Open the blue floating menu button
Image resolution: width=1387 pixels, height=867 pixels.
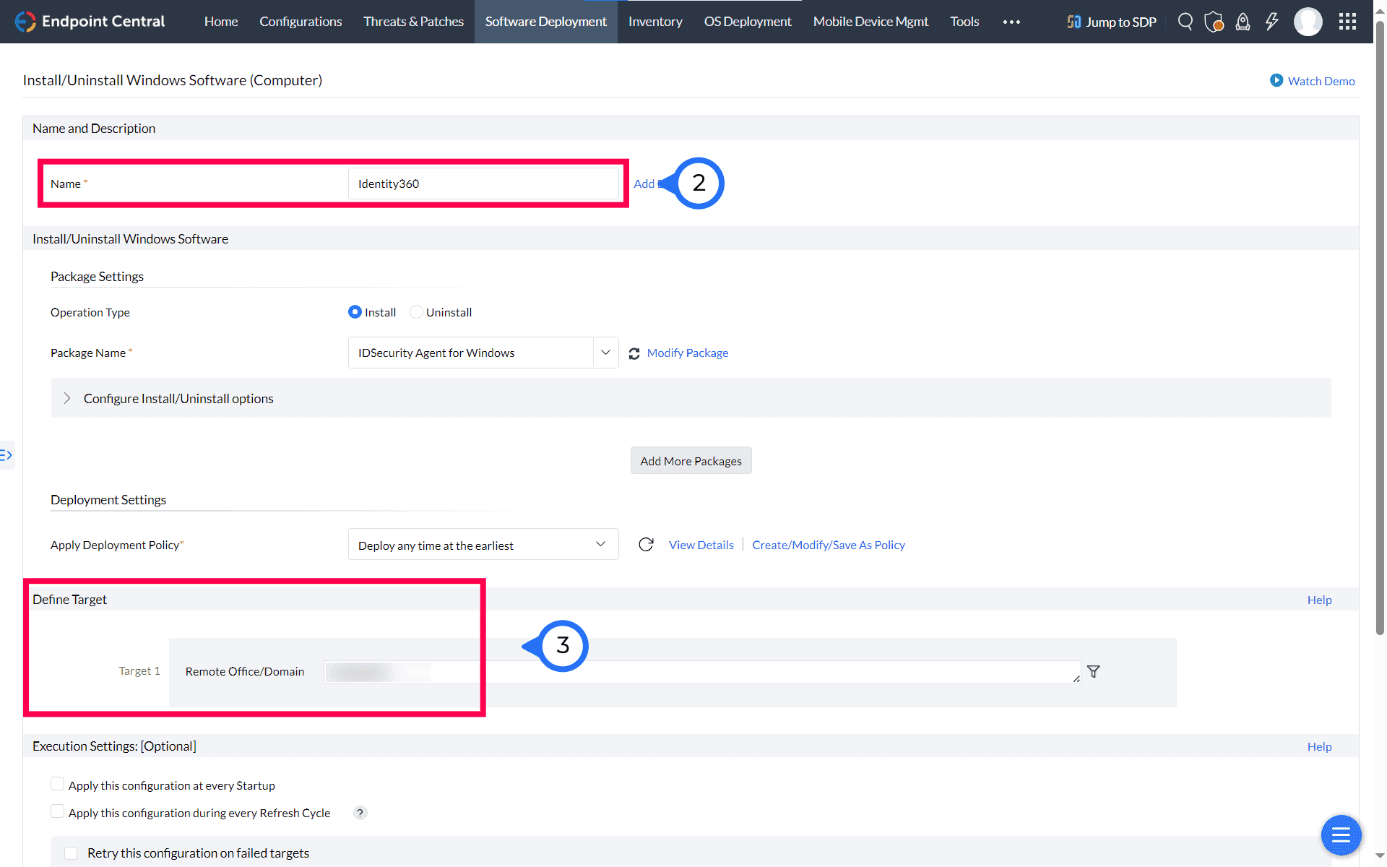pos(1341,835)
